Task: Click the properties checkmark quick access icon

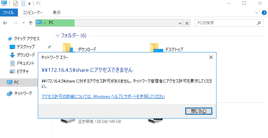Action: [x=15, y=3]
